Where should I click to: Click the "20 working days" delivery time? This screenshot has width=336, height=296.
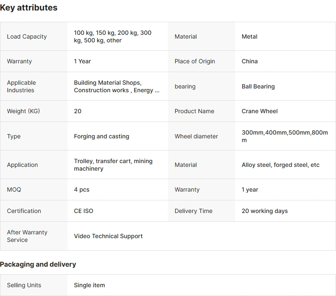tap(264, 211)
